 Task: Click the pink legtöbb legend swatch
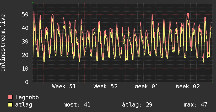(10, 97)
